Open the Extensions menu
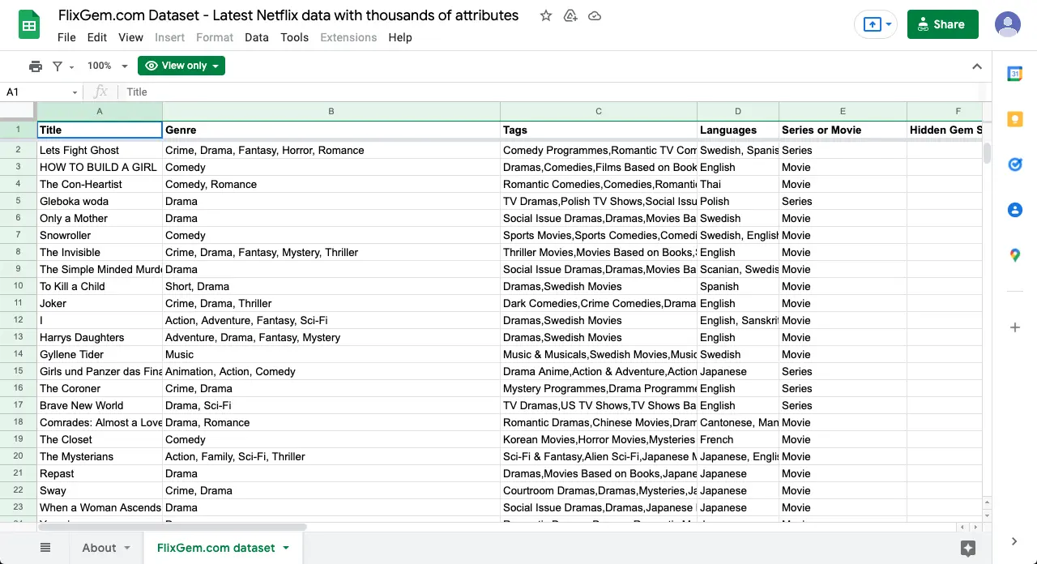The height and width of the screenshot is (564, 1037). tap(348, 37)
